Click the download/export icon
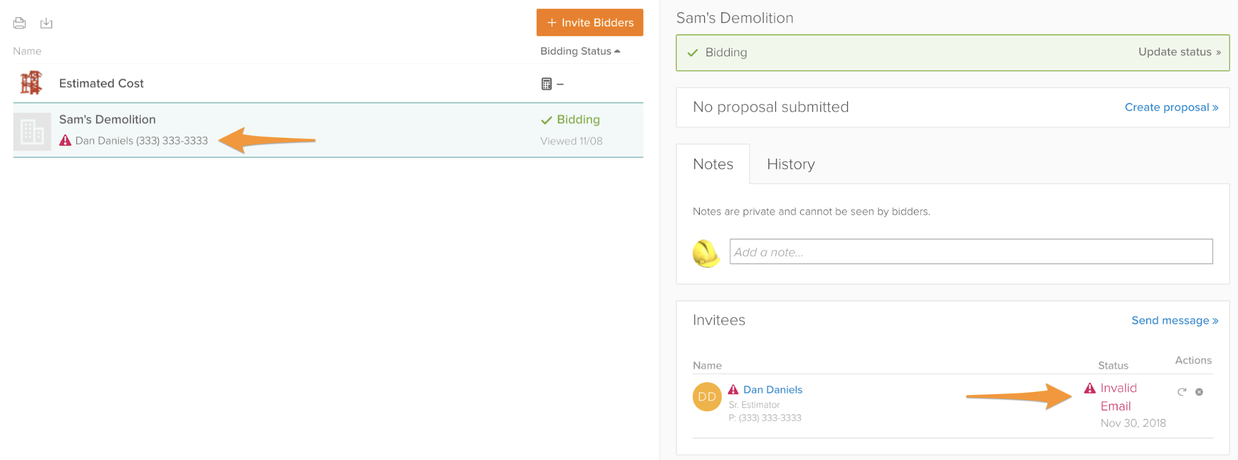This screenshot has height=460, width=1238. point(46,23)
